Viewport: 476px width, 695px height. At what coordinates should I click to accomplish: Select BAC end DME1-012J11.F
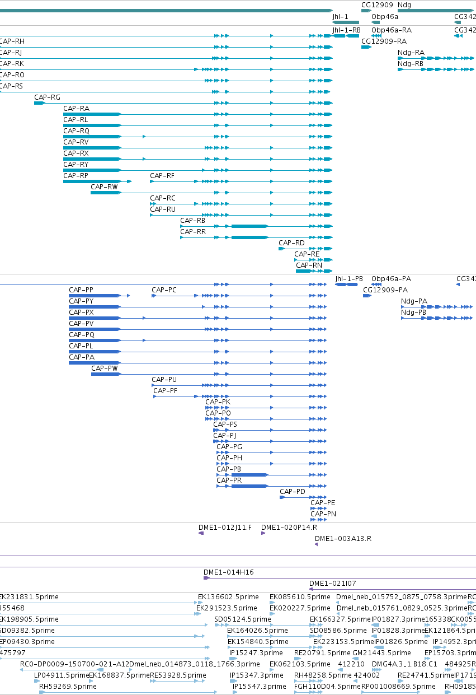click(x=225, y=528)
